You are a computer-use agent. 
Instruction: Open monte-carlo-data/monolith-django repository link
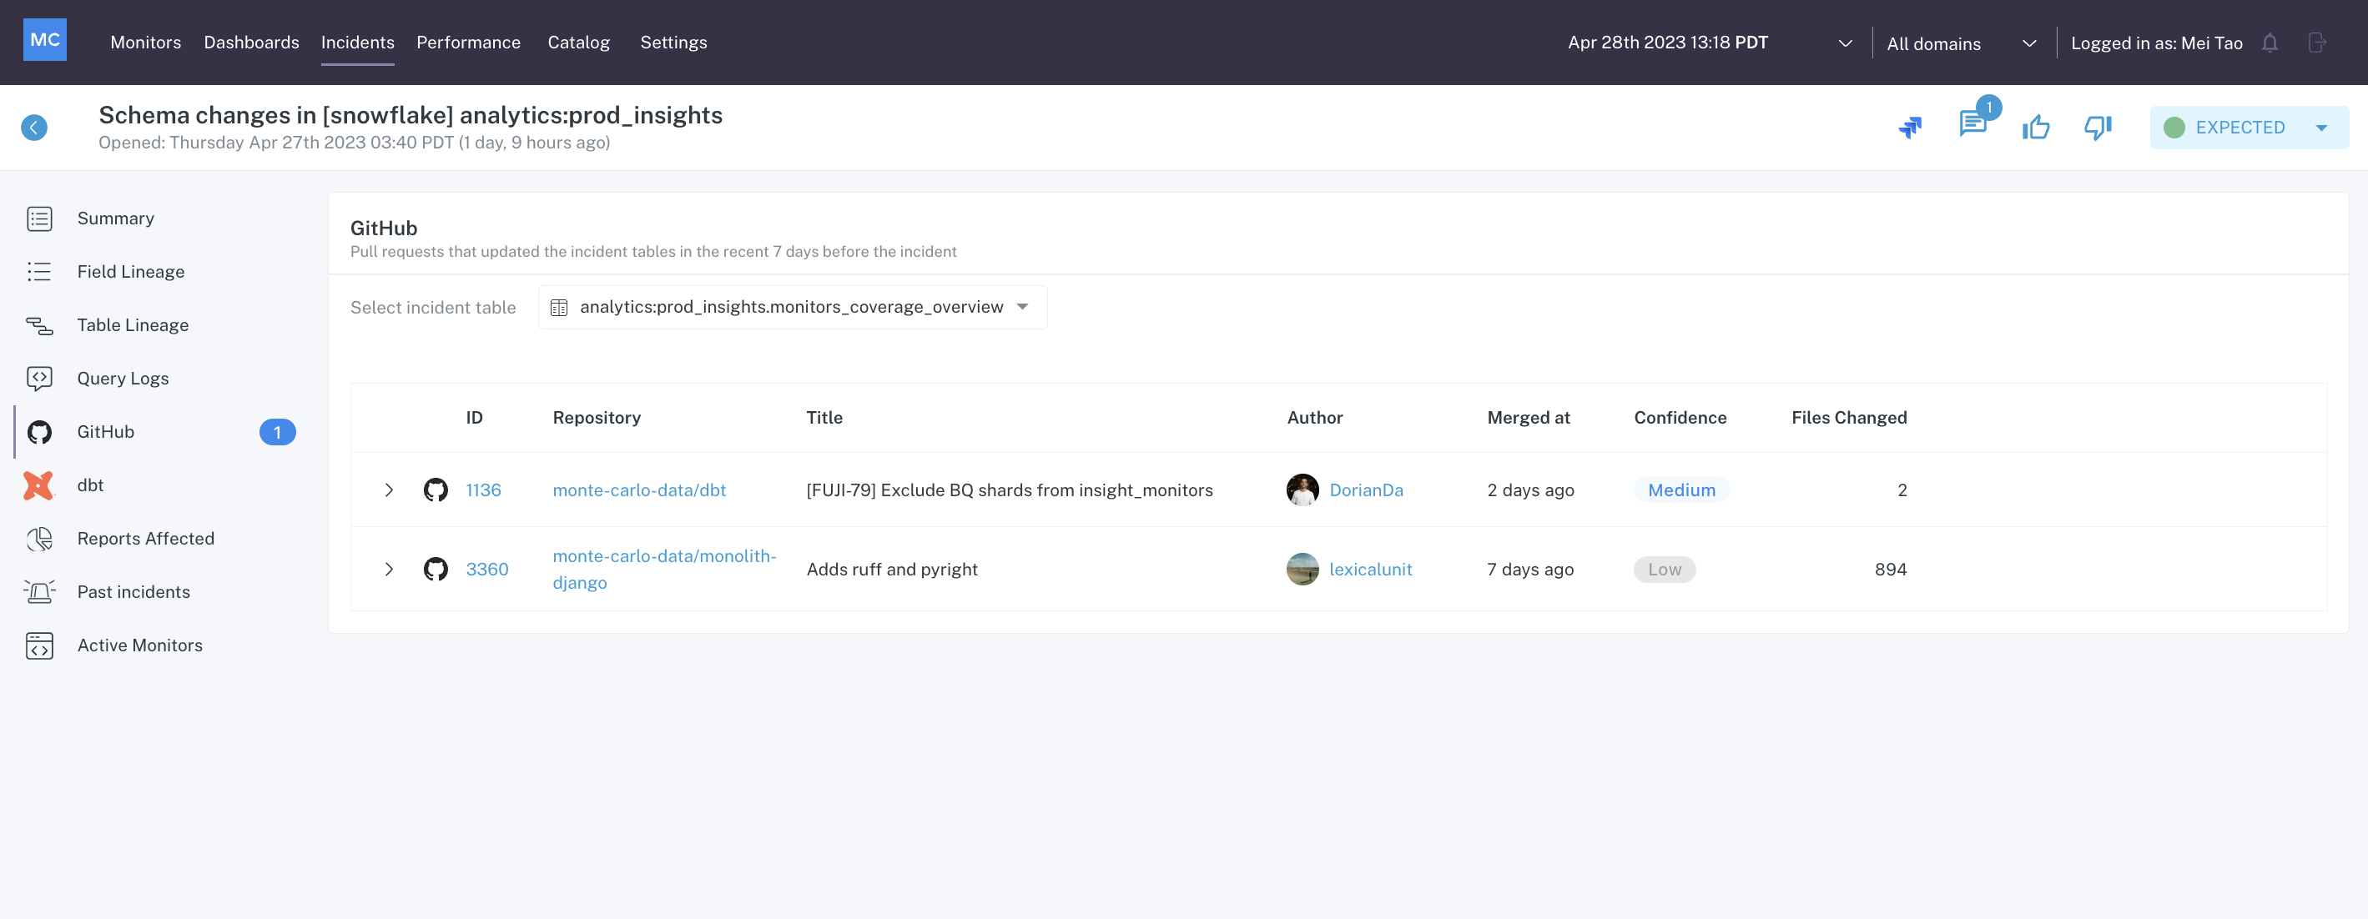[665, 569]
